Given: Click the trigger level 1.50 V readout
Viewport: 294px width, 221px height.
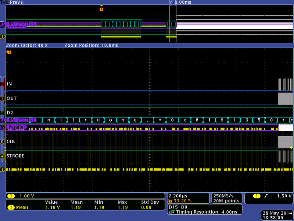Looking at the screenshot, I should click(x=284, y=196).
